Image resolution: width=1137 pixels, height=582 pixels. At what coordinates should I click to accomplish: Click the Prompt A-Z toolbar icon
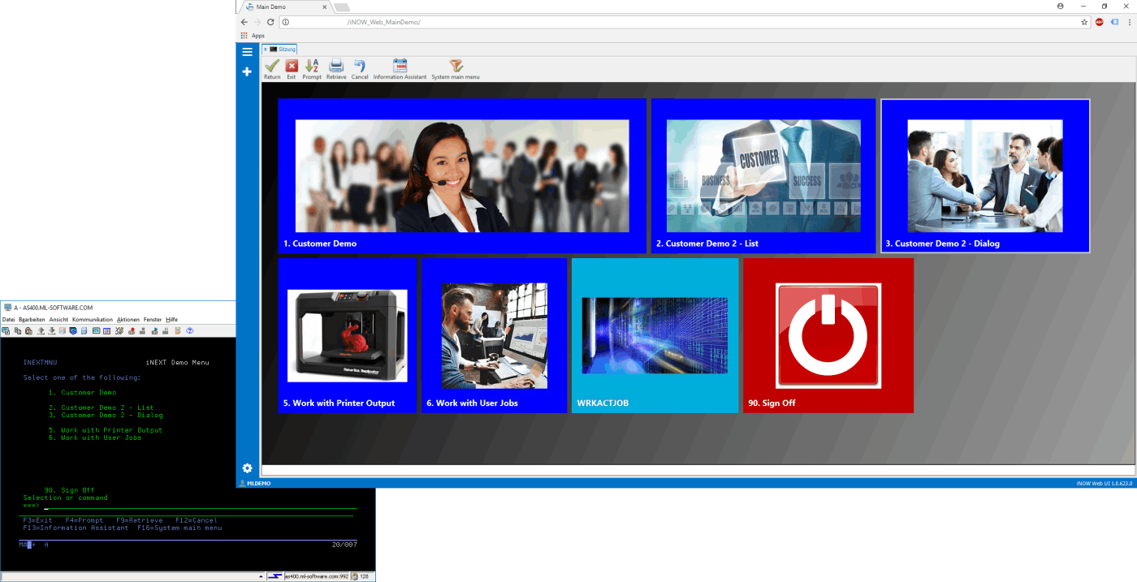click(312, 67)
